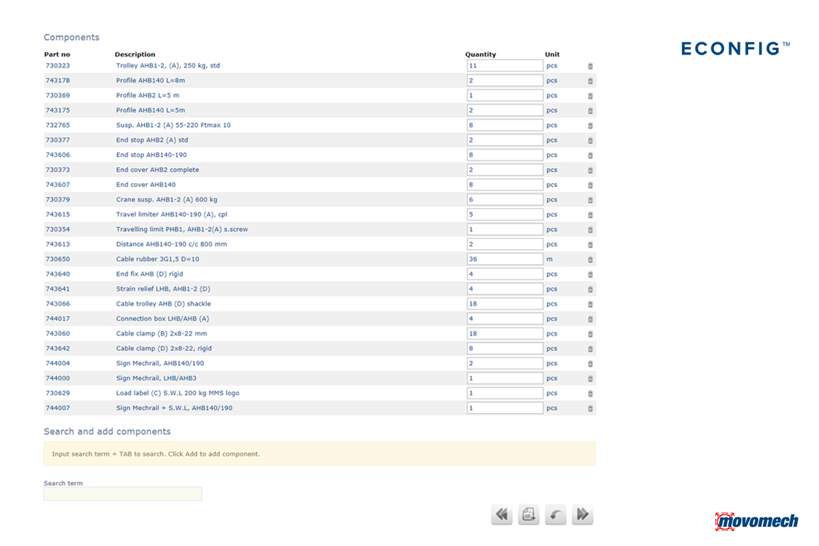Select Load label (C) S.W.L 200 kg description
The height and width of the screenshot is (546, 819).
tap(177, 393)
